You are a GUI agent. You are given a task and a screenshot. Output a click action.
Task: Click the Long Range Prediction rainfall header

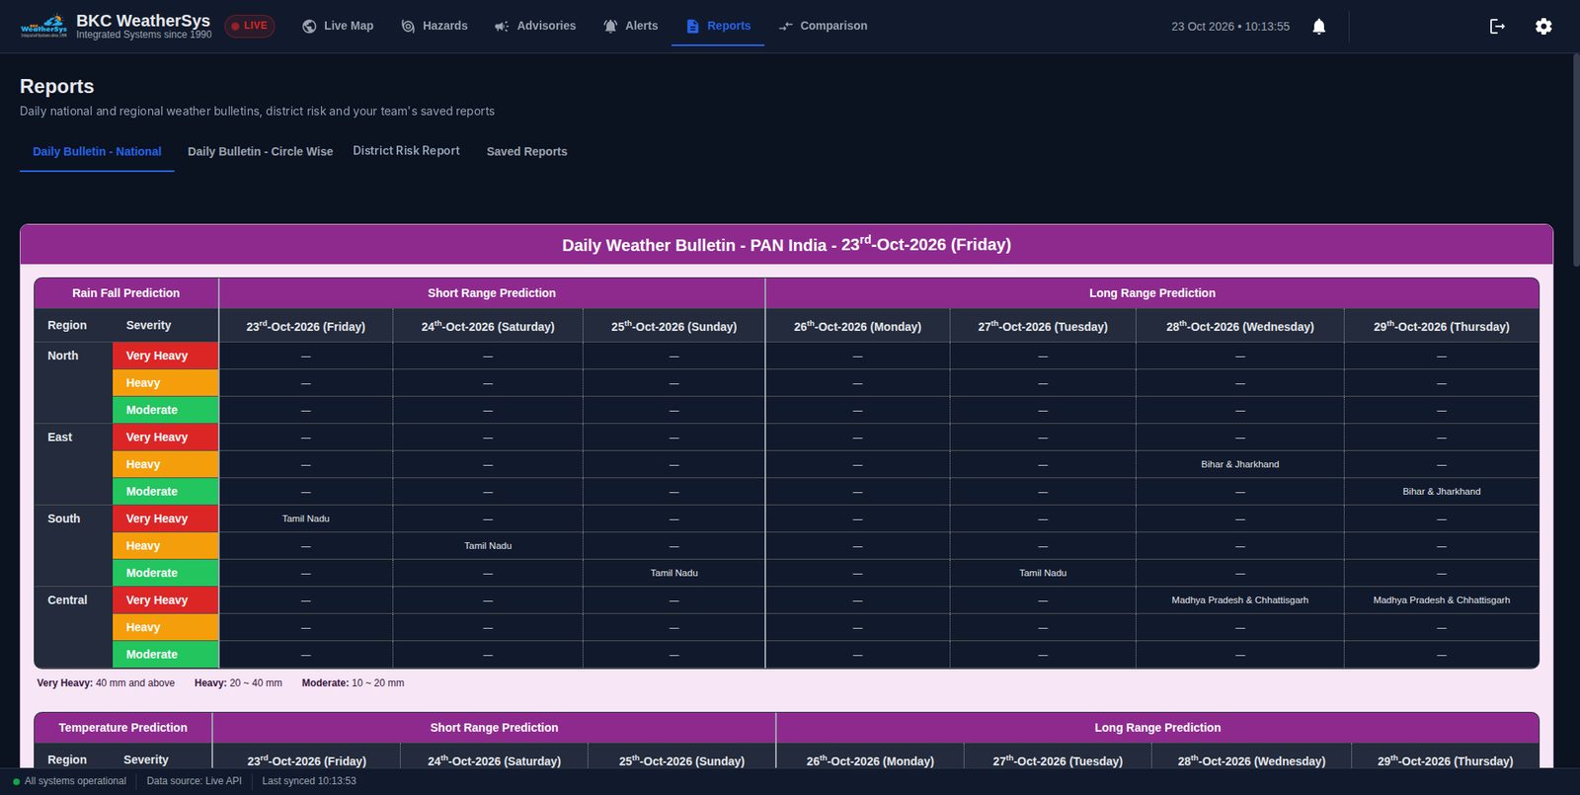pyautogui.click(x=1152, y=293)
